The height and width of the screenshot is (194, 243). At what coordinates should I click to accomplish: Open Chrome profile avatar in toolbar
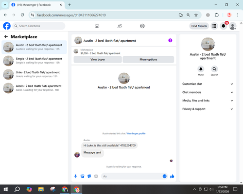coord(229,15)
